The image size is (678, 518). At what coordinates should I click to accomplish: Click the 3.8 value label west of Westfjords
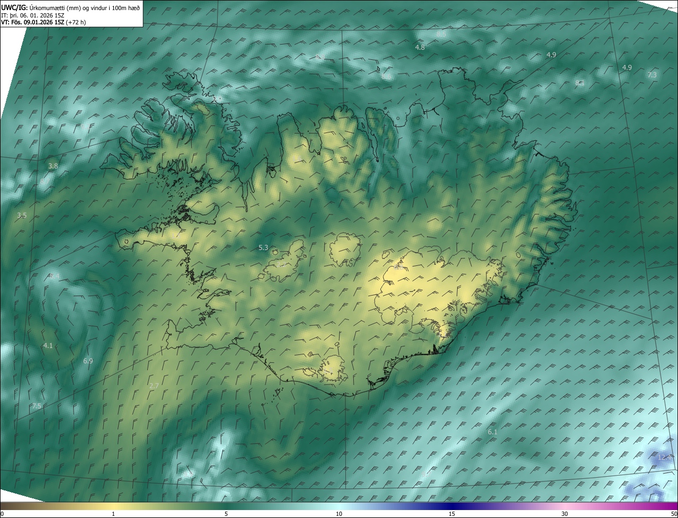[53, 166]
